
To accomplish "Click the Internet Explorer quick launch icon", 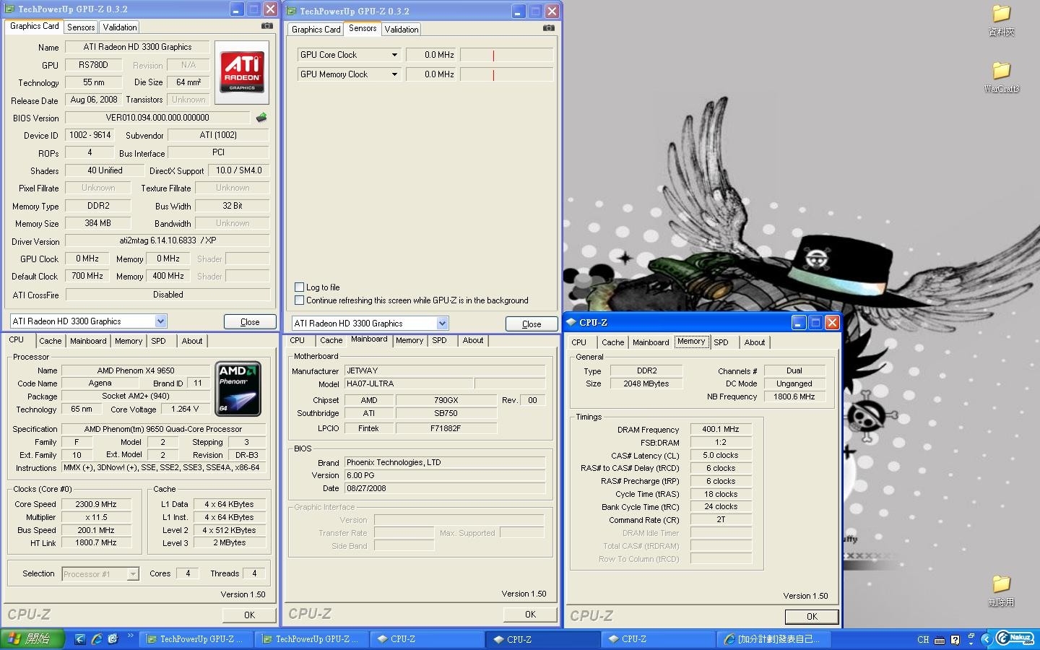I will coord(96,639).
